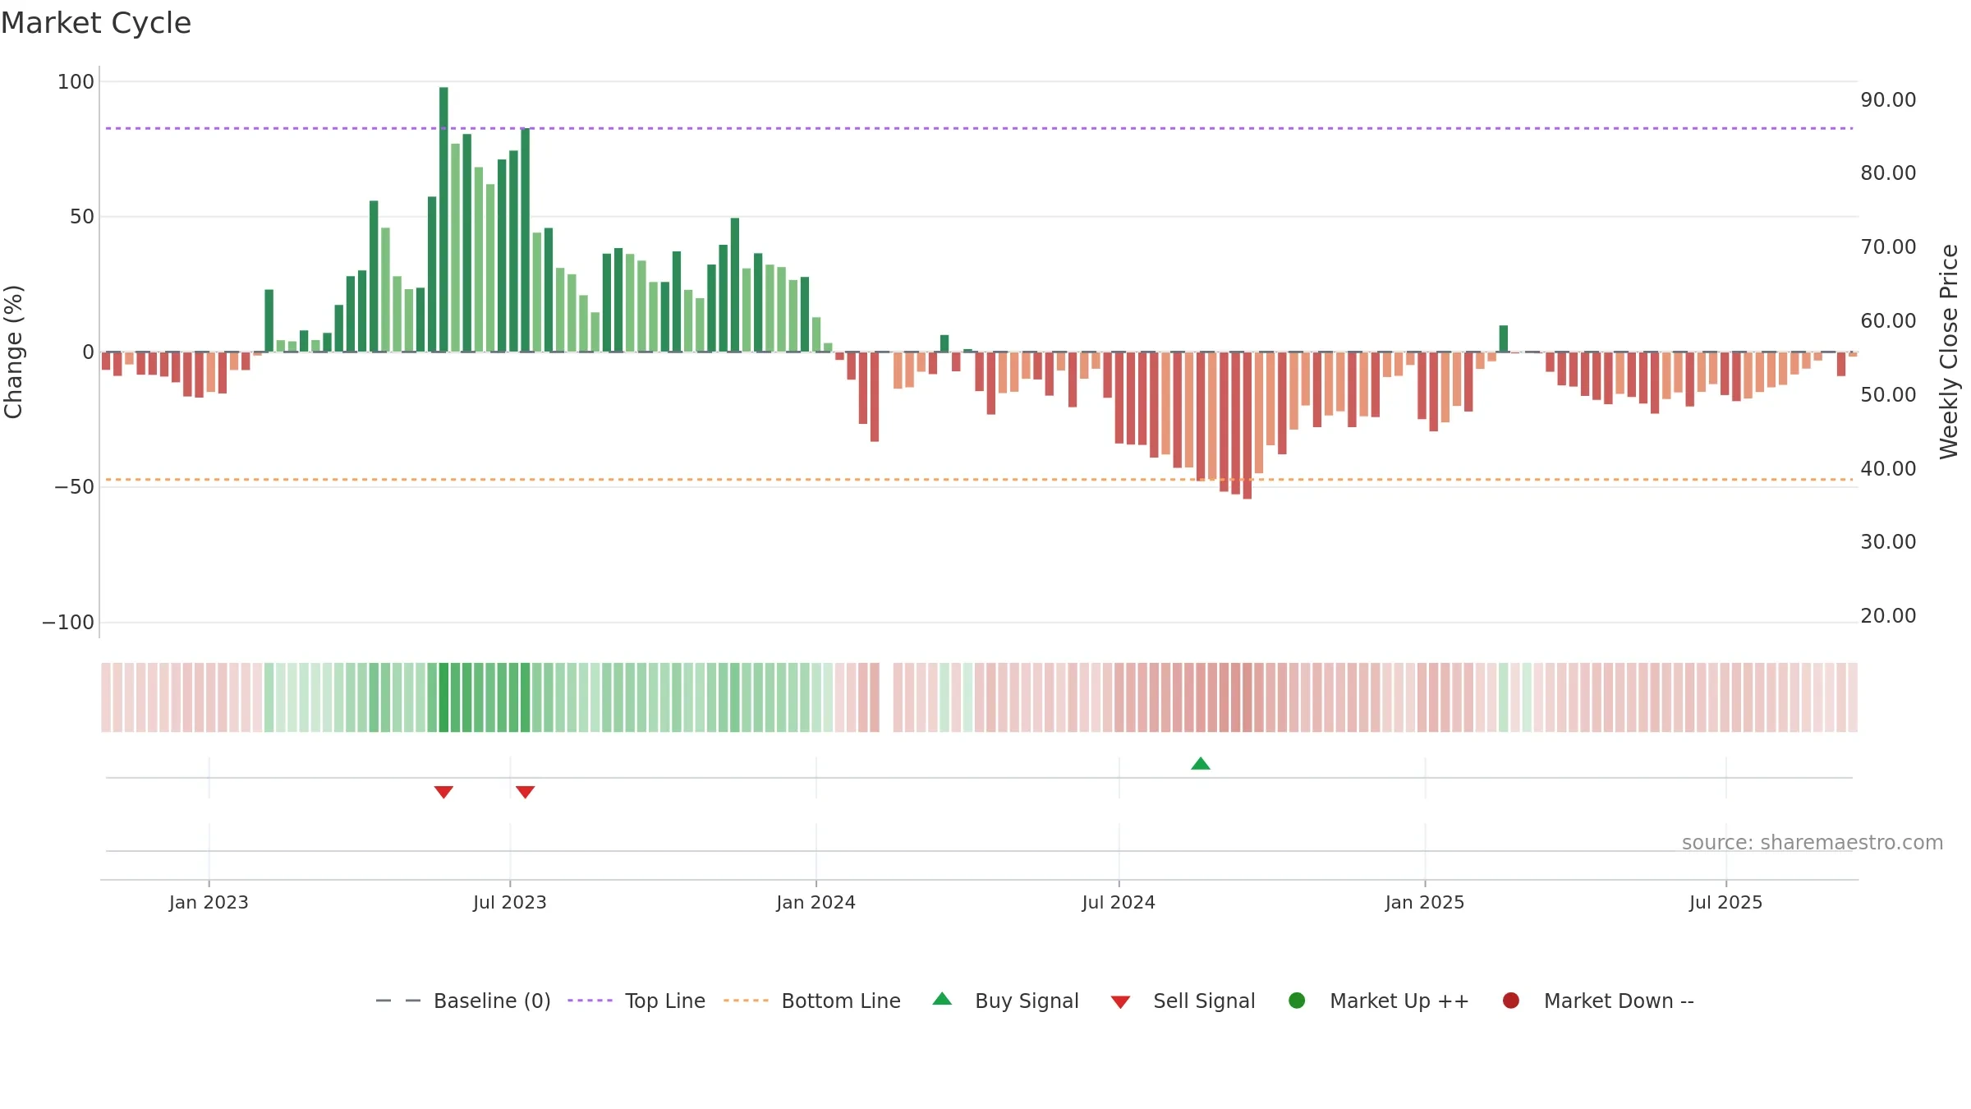
Task: Click the Weekly Close Price axis title
Action: (1949, 352)
